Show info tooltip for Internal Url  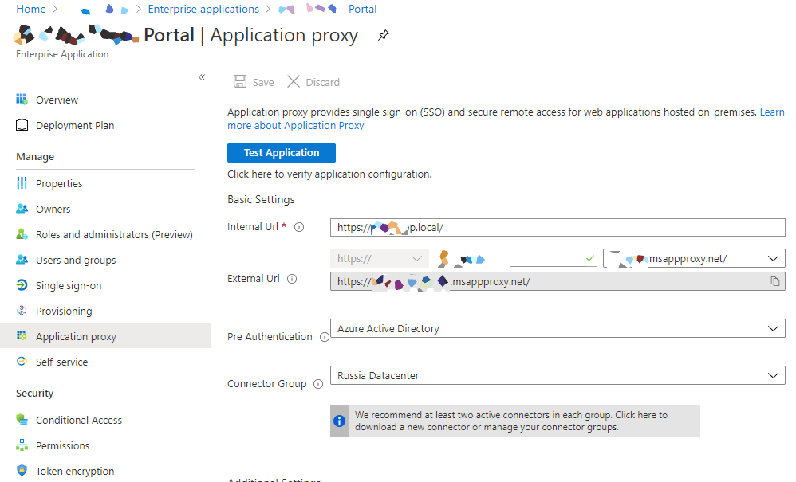click(x=300, y=227)
